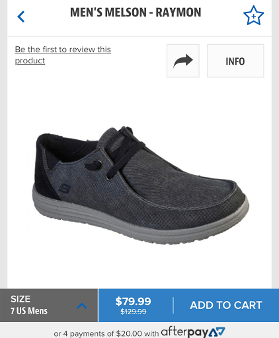Tap the Melson Raymon shoe photo
Viewport: 279px width, 338px height.
point(141,185)
